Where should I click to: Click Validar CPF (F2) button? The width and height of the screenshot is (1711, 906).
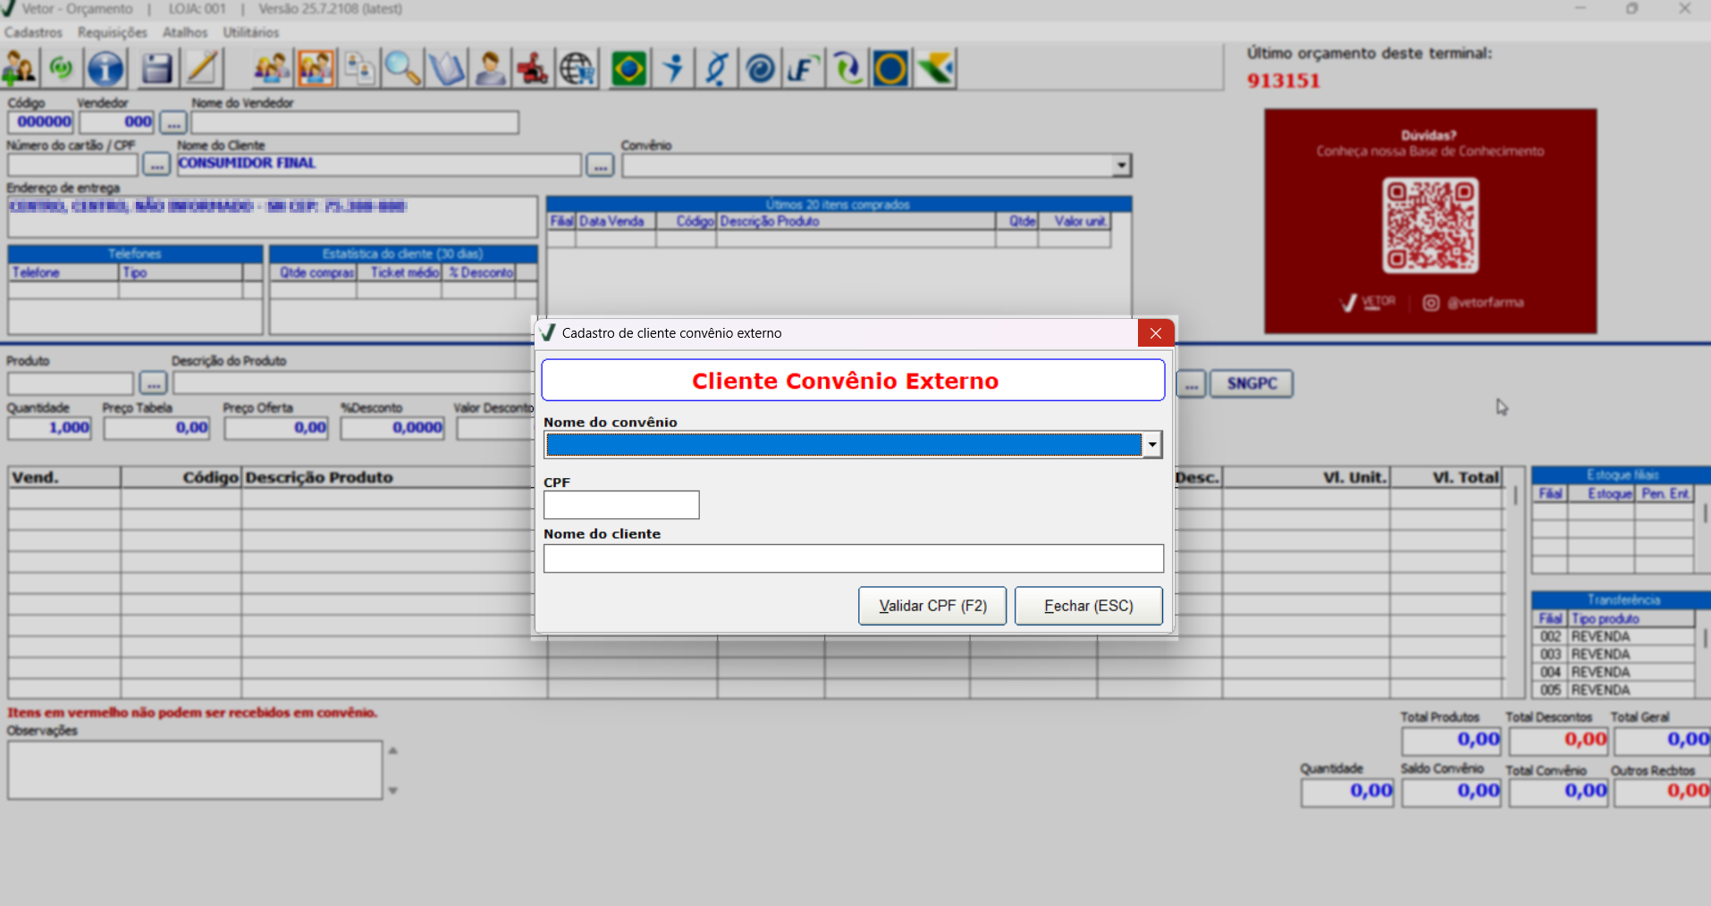pos(932,606)
